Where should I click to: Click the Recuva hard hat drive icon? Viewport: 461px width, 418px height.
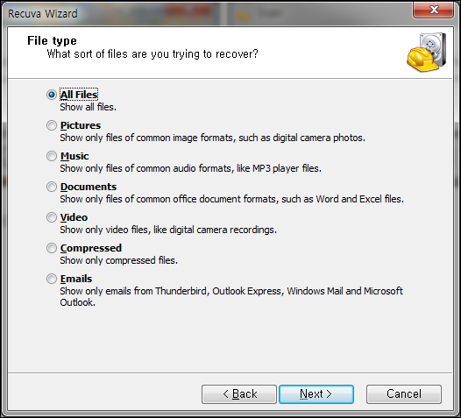(427, 52)
